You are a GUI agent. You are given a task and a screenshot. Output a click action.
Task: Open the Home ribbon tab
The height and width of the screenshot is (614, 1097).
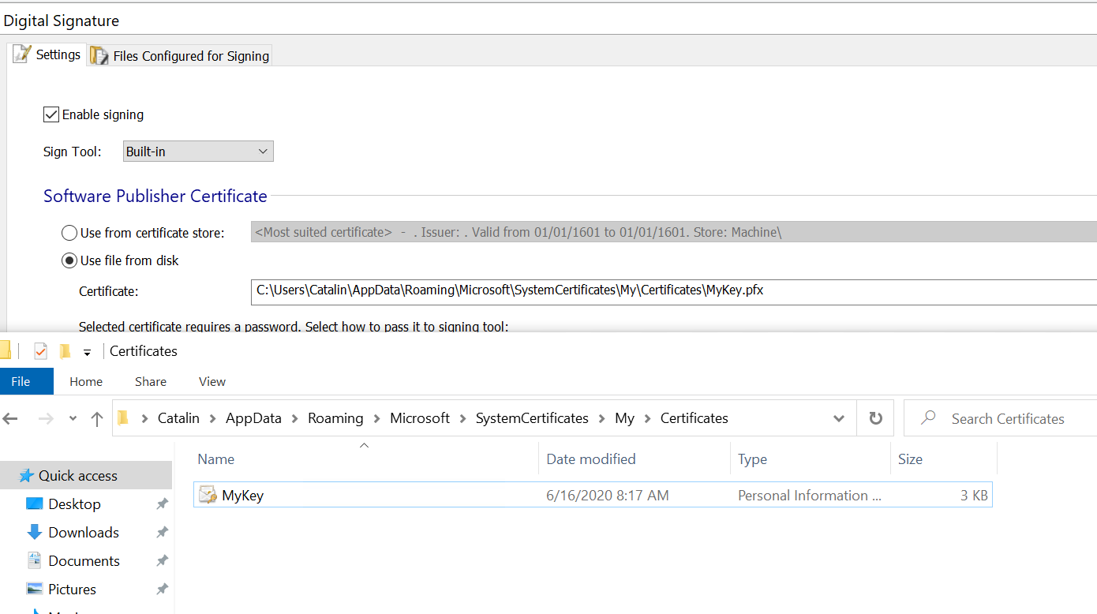86,381
